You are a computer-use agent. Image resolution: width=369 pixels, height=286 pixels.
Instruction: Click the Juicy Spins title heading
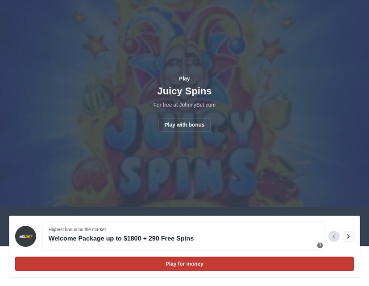pyautogui.click(x=184, y=91)
